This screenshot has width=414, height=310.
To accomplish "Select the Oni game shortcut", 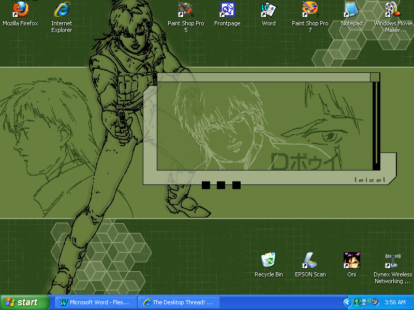I will tap(351, 265).
